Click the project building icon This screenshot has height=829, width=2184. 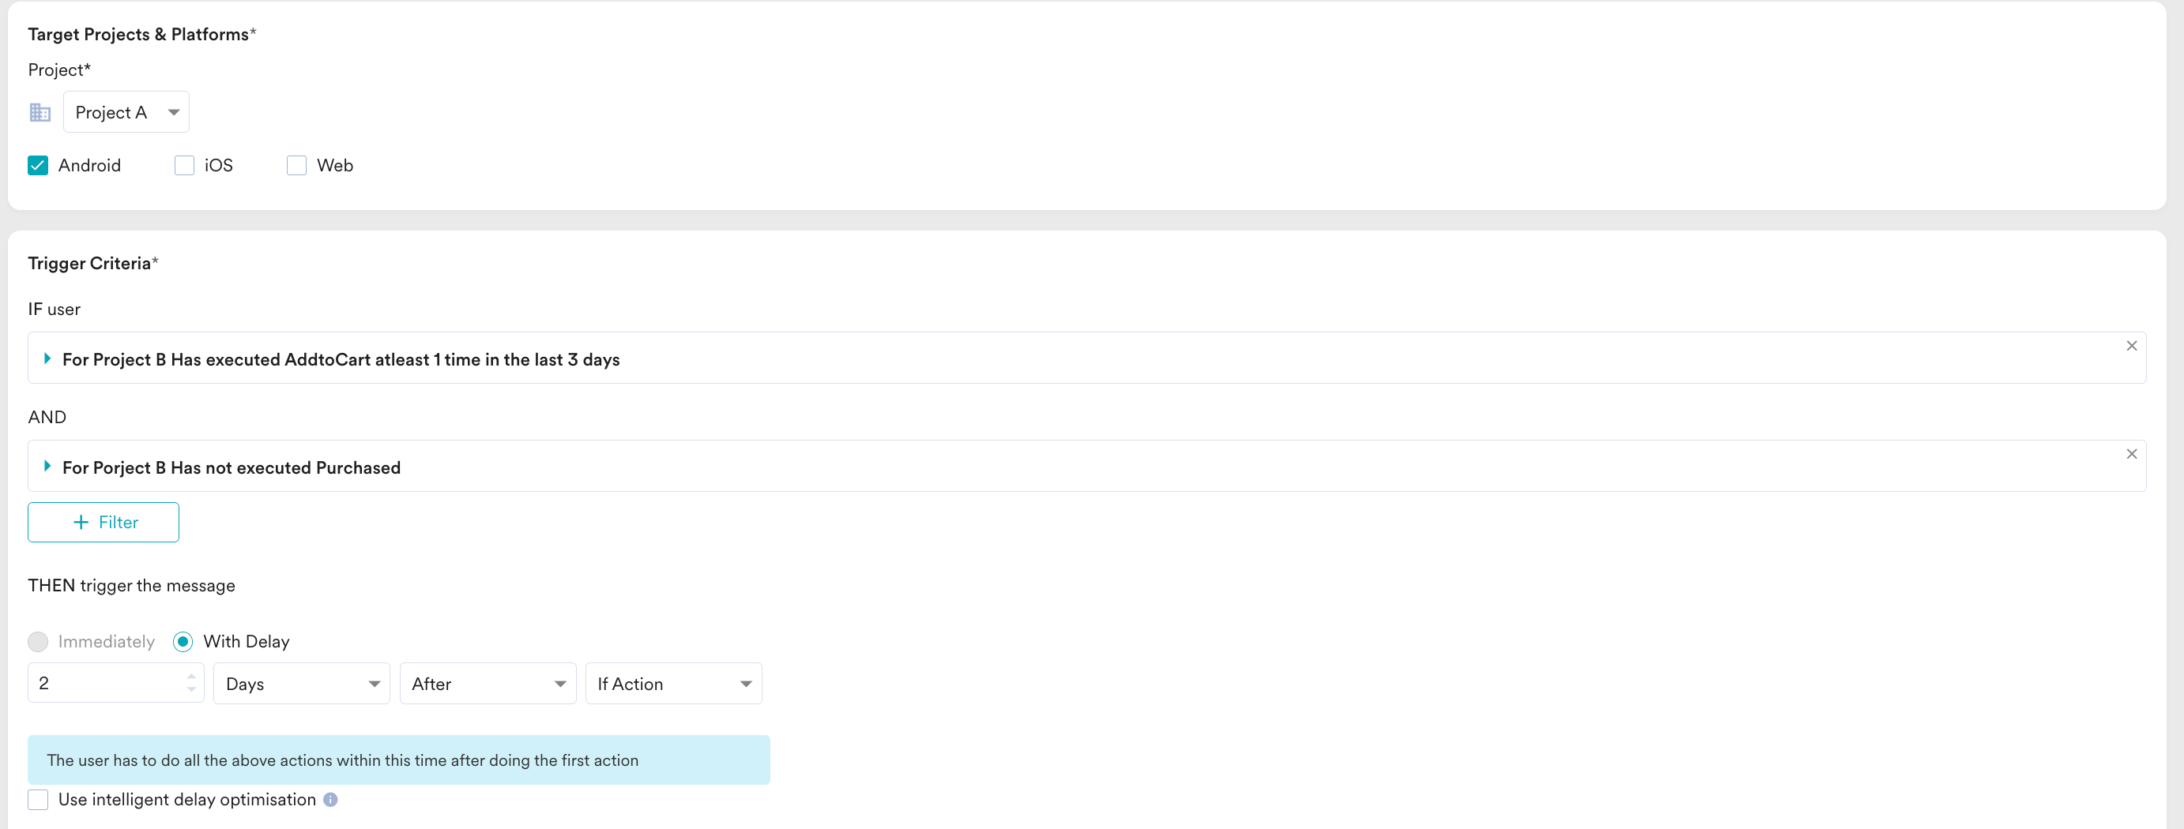tap(40, 112)
